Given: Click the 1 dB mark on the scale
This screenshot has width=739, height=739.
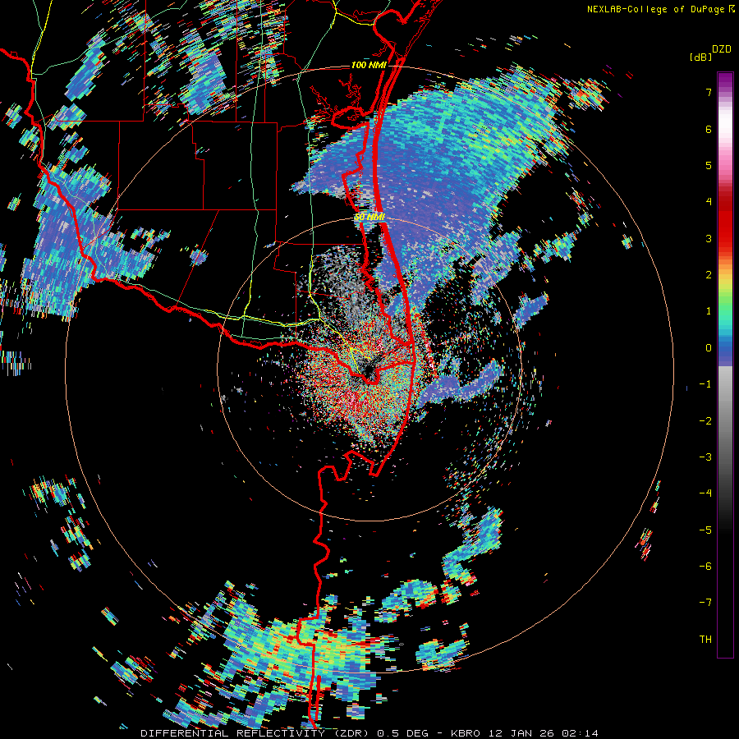Looking at the screenshot, I should pyautogui.click(x=709, y=311).
